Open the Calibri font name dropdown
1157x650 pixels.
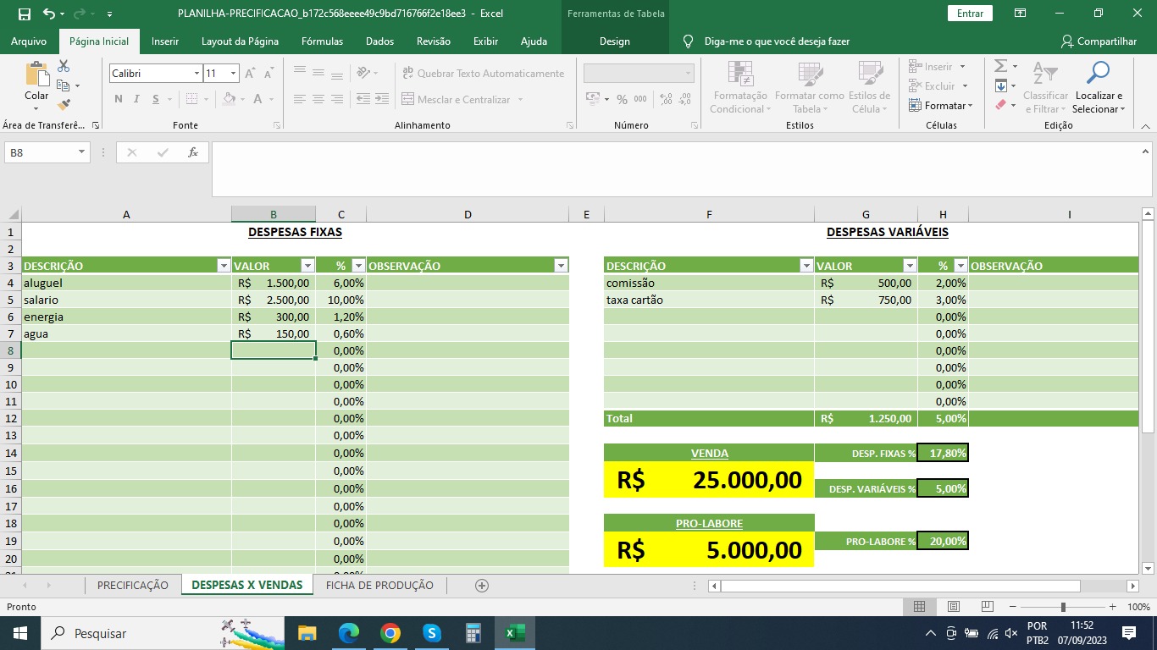(x=197, y=74)
